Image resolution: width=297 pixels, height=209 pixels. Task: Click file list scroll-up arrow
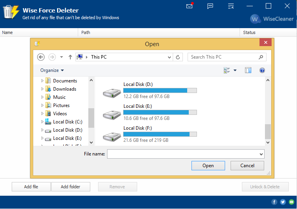(x=268, y=80)
